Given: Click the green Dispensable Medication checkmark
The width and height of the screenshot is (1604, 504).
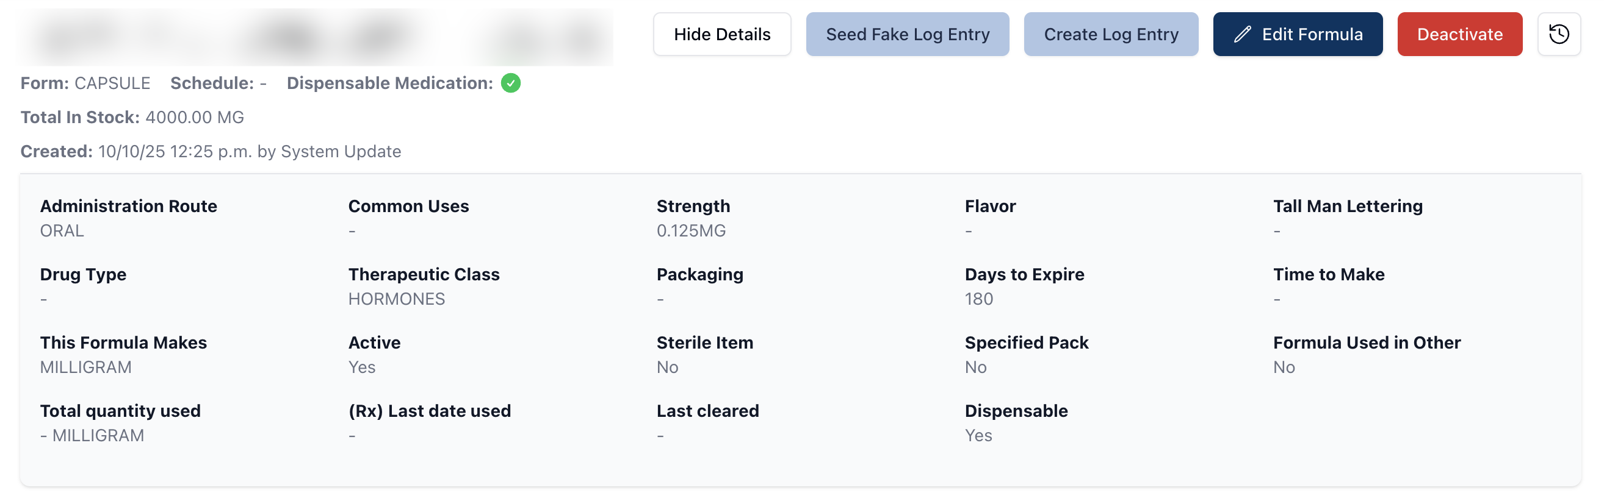Looking at the screenshot, I should tap(511, 83).
